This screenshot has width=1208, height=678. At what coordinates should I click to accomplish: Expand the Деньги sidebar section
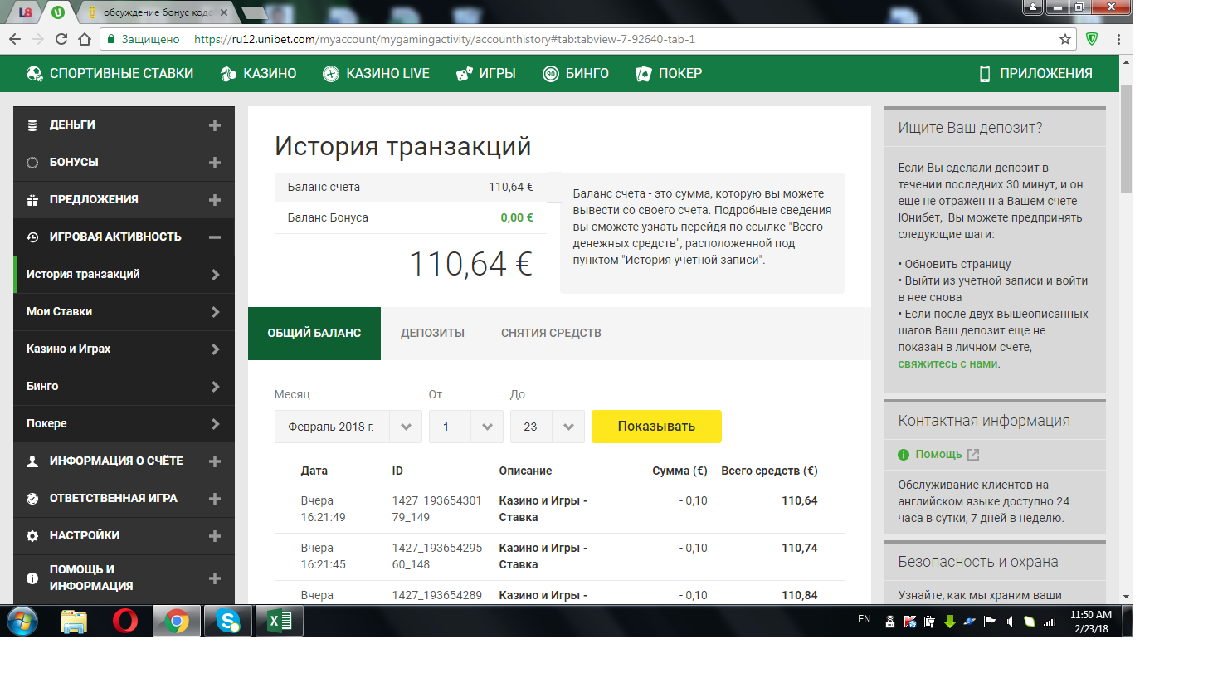coord(215,125)
